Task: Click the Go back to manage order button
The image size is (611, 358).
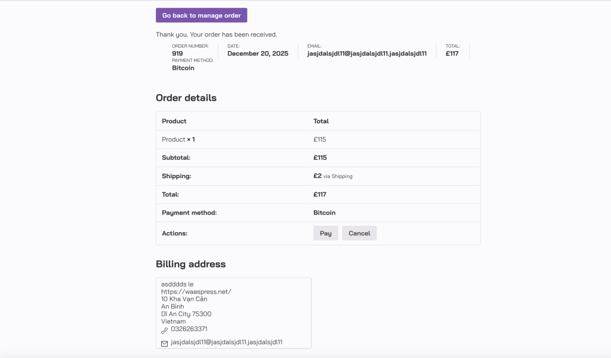Action: (x=201, y=15)
